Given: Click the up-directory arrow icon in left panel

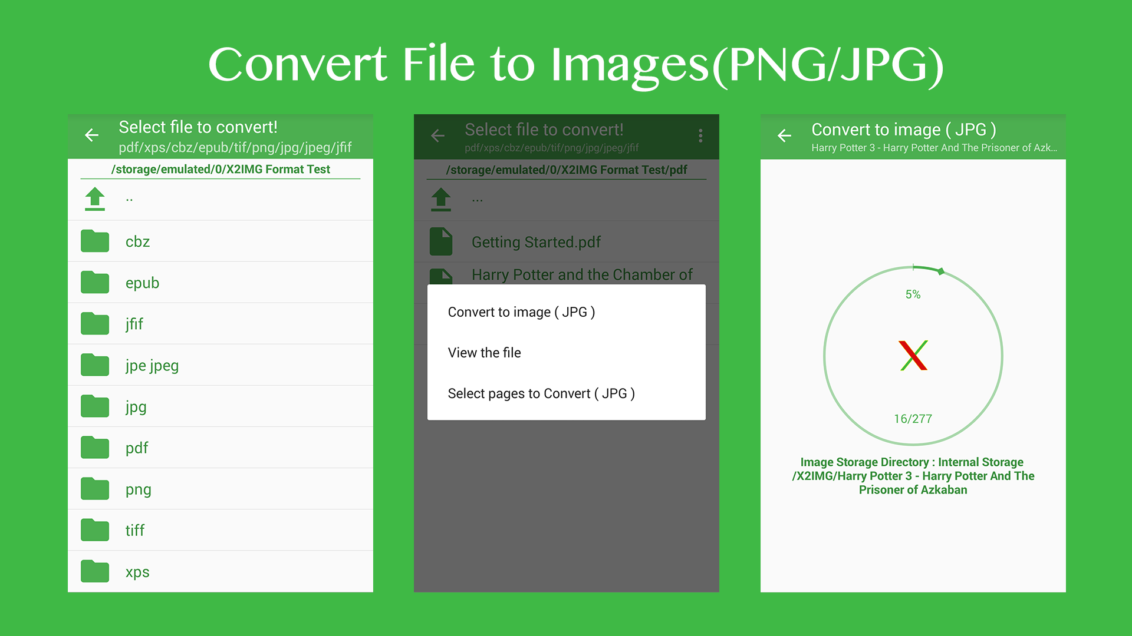Looking at the screenshot, I should [x=95, y=199].
